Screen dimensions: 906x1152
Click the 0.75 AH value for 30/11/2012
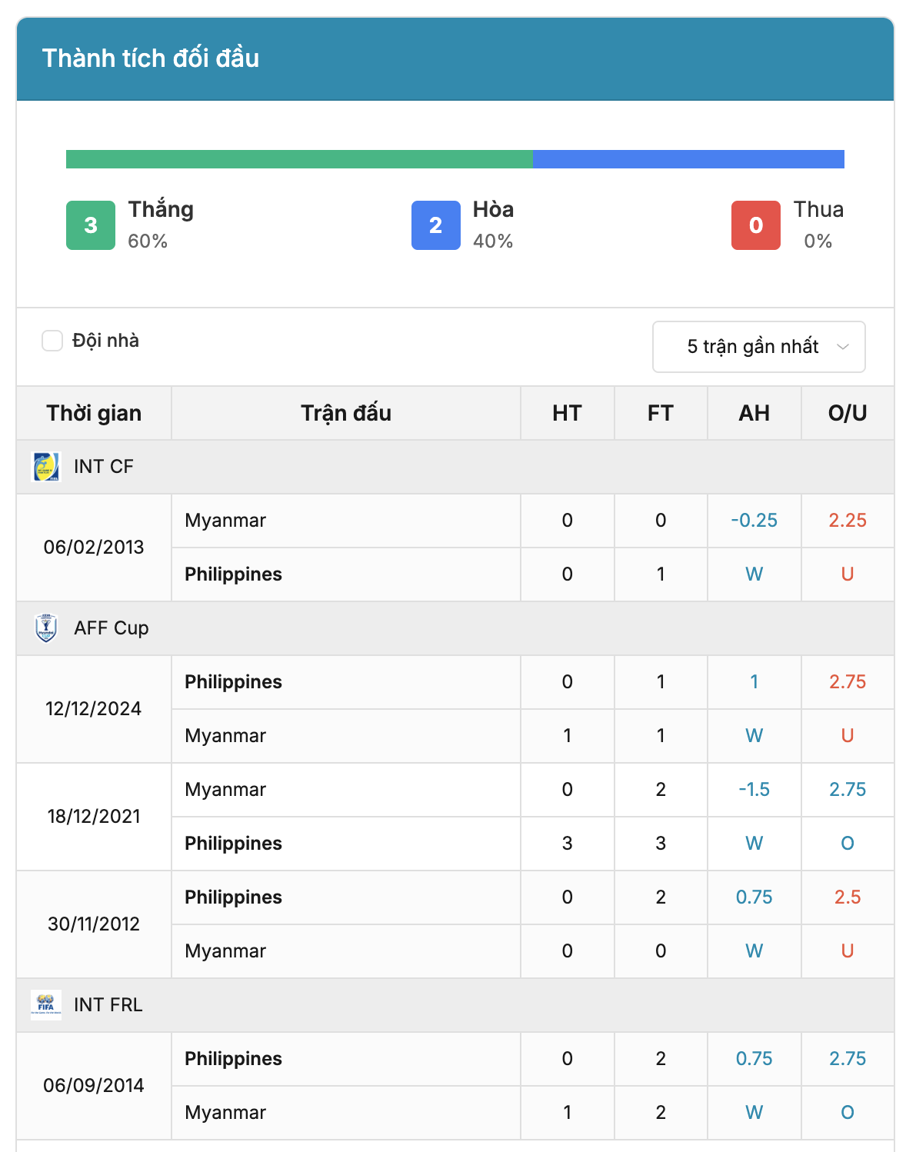tap(754, 897)
